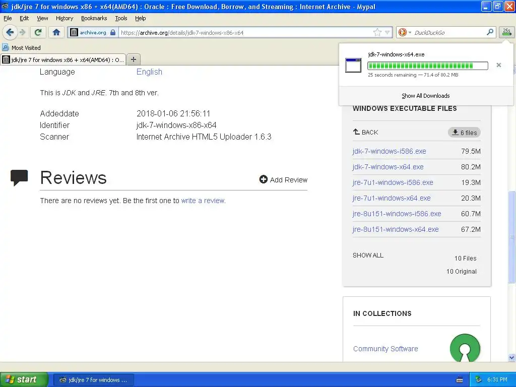Bookmark this page with the star icon
Screen dimensions: 516x387
click(x=377, y=32)
